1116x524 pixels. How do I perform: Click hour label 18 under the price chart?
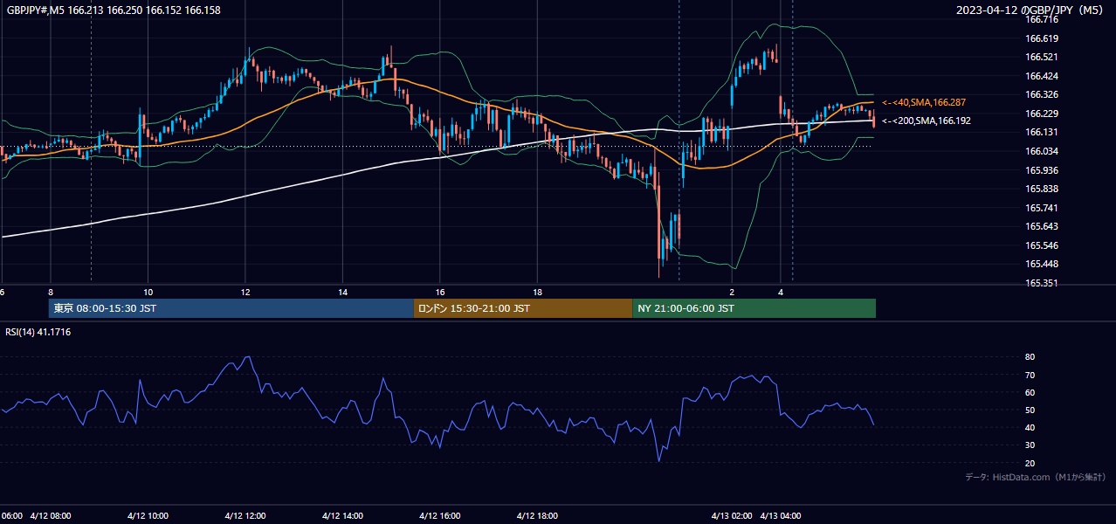coord(538,292)
